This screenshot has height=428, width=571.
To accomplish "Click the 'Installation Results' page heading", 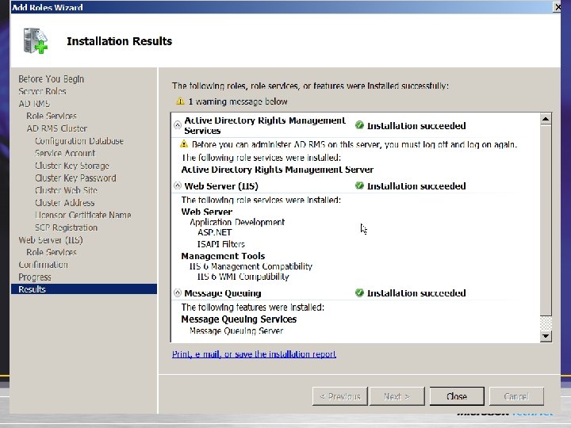I will pos(120,41).
